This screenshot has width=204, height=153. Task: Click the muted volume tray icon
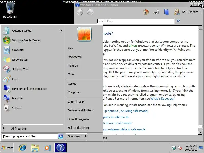coord(180,148)
